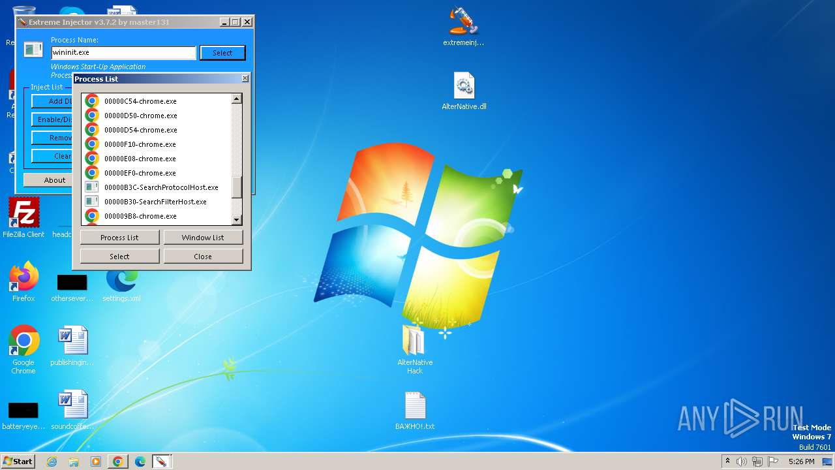Screen dimensions: 835x470
Task: Open Windows Explorer from the taskbar
Action: pyautogui.click(x=74, y=462)
